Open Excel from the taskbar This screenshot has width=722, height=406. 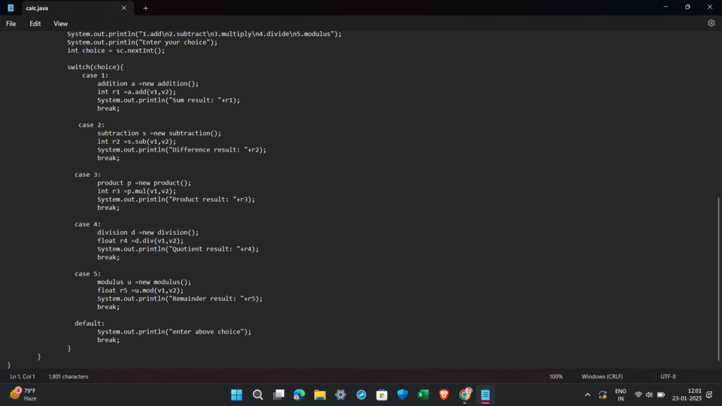pyautogui.click(x=423, y=395)
